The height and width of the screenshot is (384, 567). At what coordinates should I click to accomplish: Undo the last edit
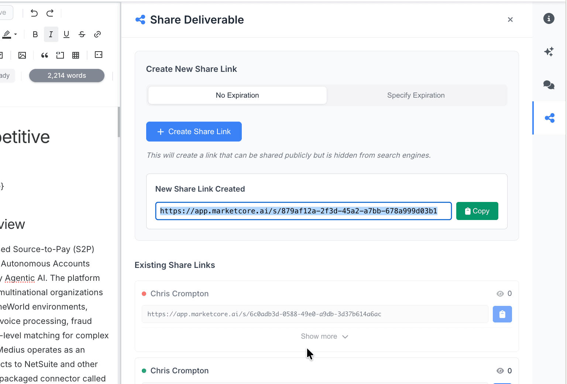[34, 13]
